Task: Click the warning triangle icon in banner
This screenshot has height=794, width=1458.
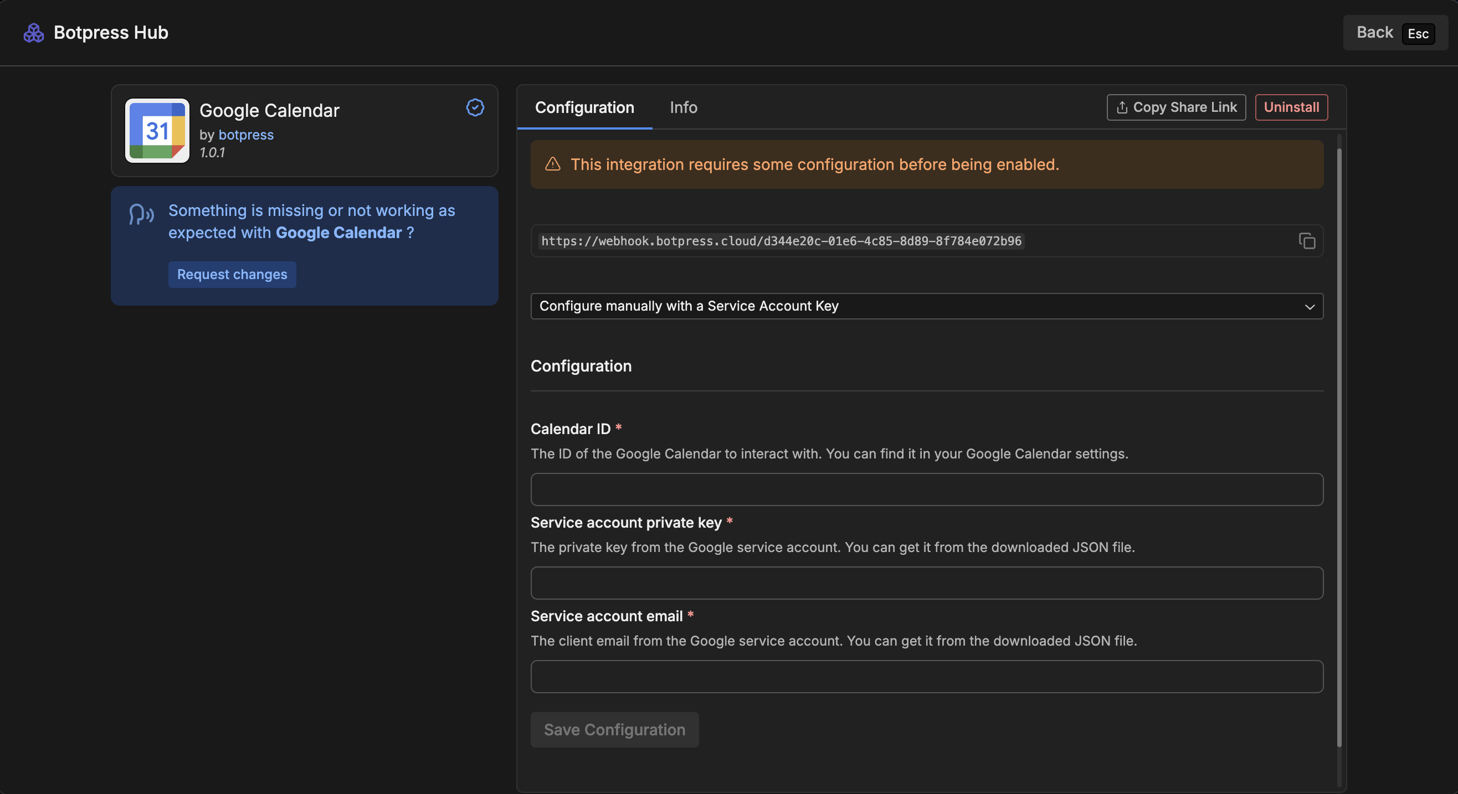Action: (x=552, y=164)
